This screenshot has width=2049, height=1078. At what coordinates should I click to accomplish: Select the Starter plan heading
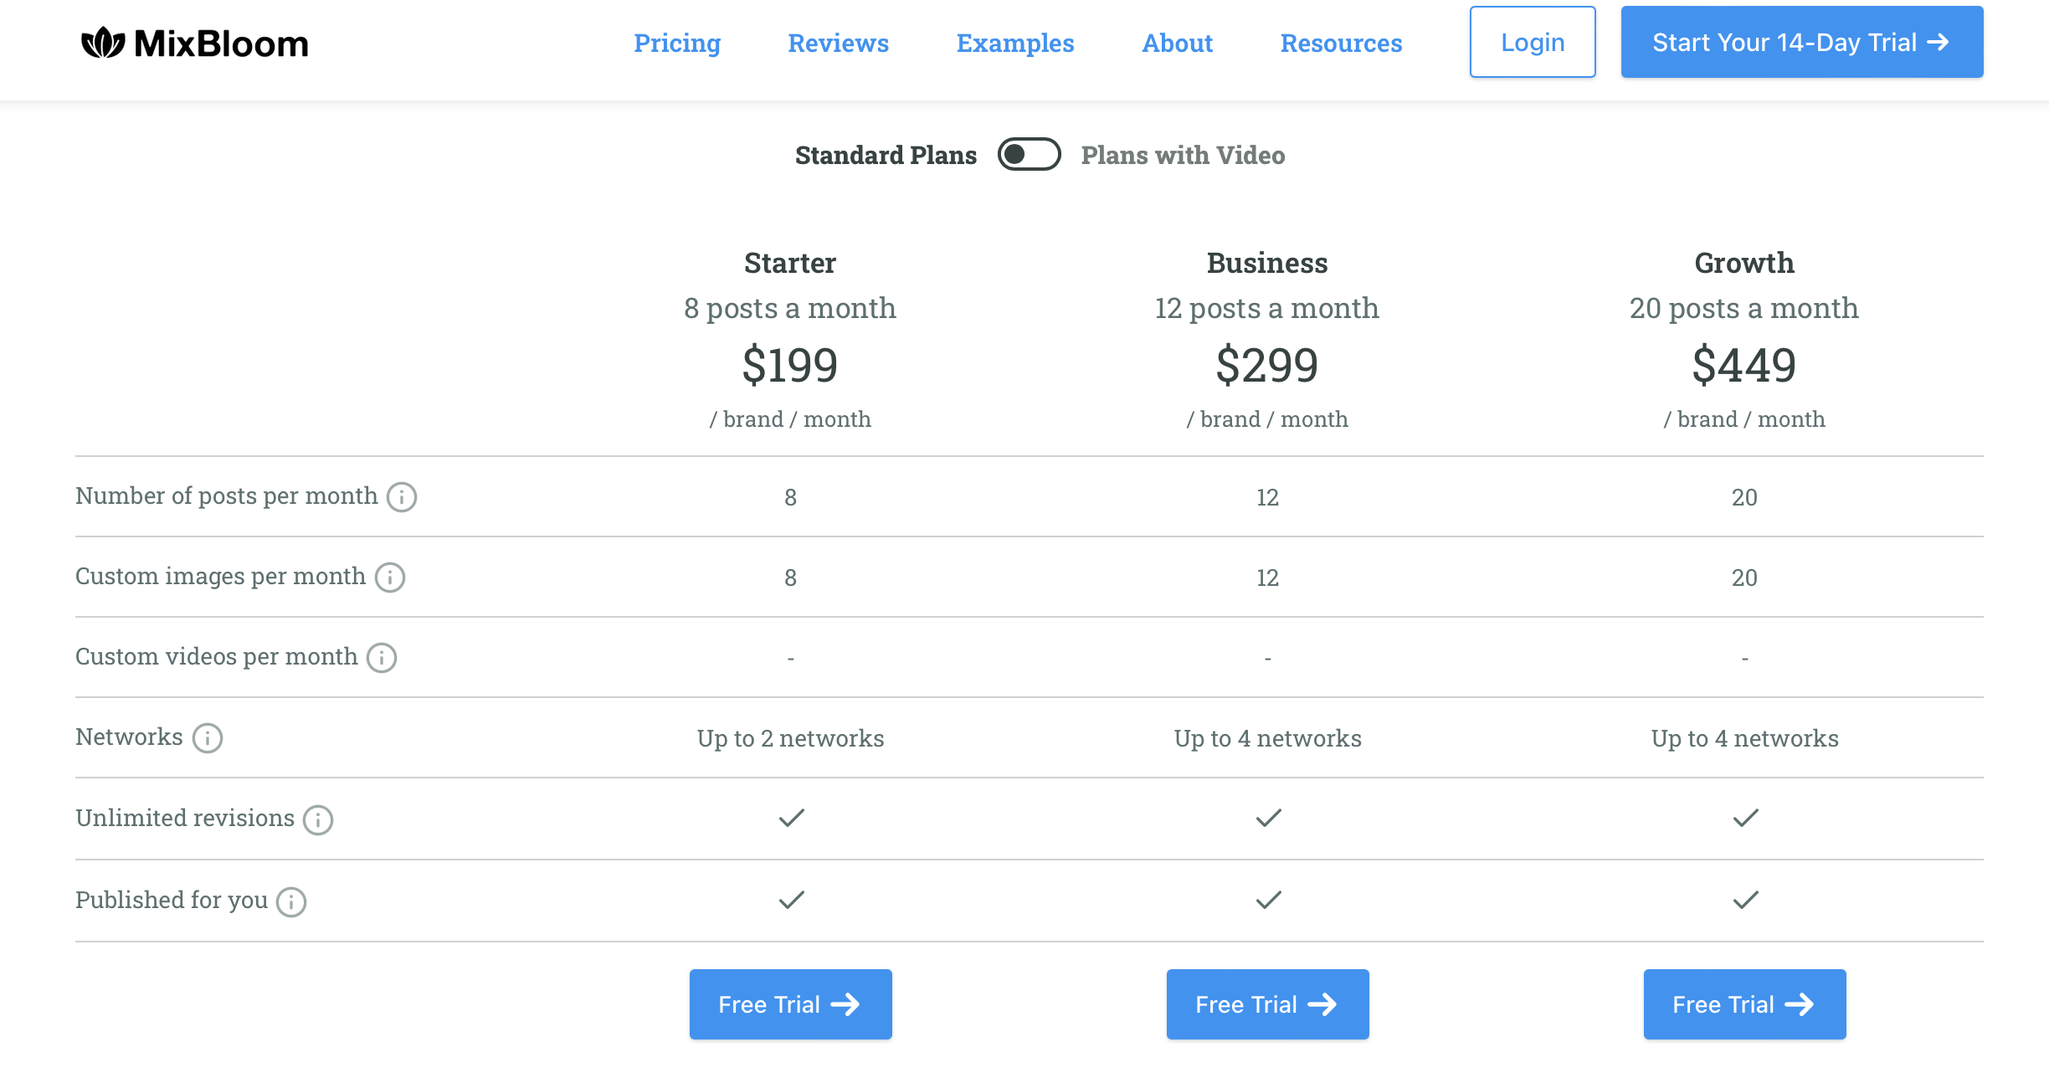pyautogui.click(x=790, y=263)
